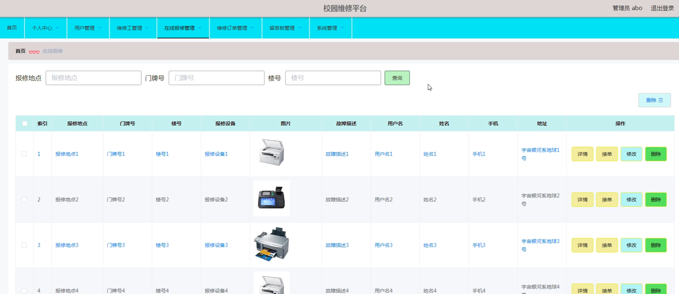Focus the 报修地点 search input
This screenshot has height=294, width=679.
point(93,78)
